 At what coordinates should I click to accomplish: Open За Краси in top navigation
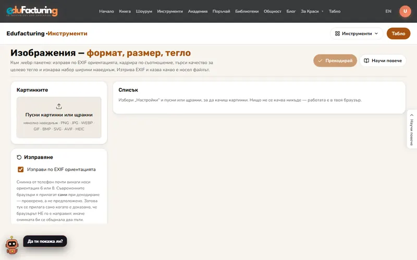click(x=310, y=11)
